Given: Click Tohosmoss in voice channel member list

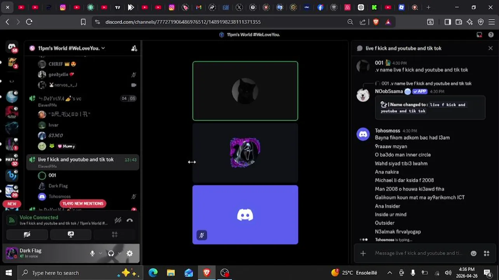Looking at the screenshot, I should (59, 197).
